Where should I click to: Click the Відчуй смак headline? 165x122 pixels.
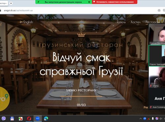[x=82, y=57]
